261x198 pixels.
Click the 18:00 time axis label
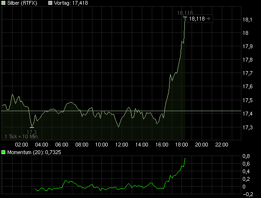182,145
